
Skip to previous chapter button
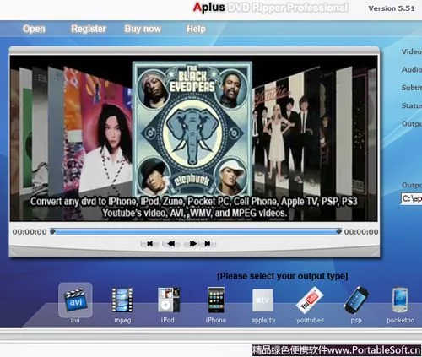tap(149, 244)
